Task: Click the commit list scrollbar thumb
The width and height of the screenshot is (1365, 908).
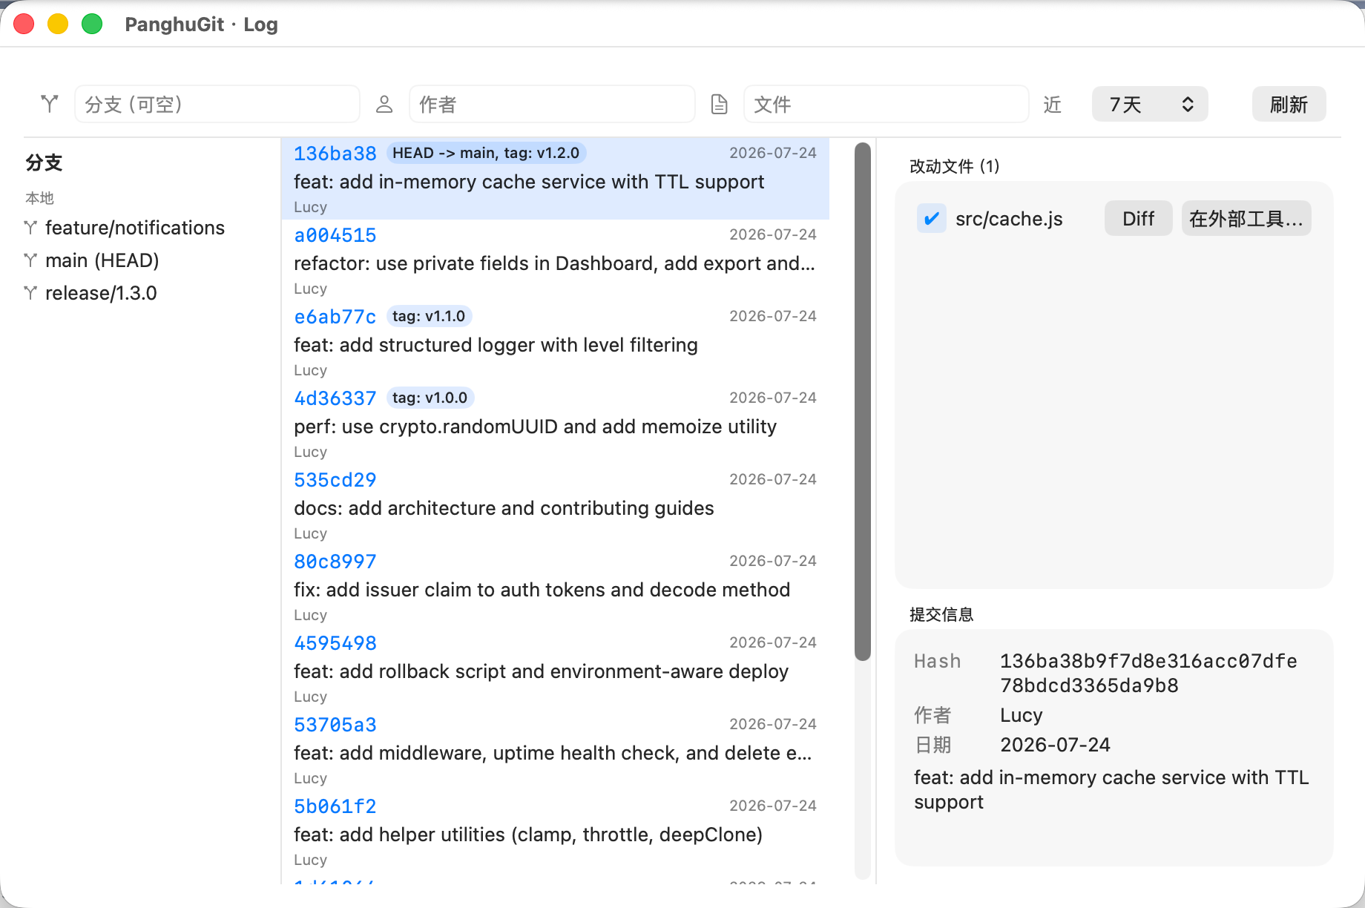Action: pyautogui.click(x=862, y=401)
